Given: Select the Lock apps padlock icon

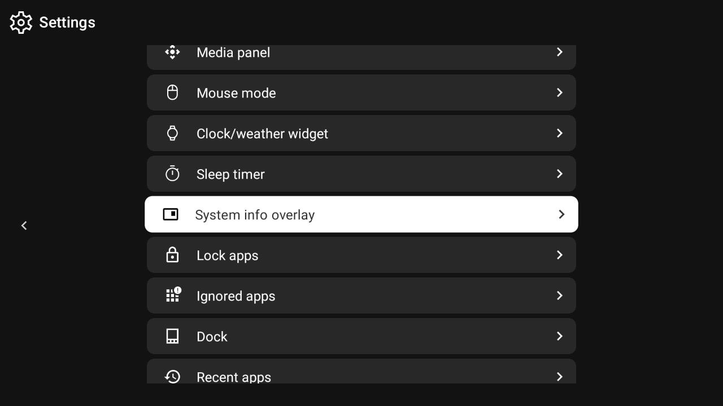Looking at the screenshot, I should tap(172, 255).
